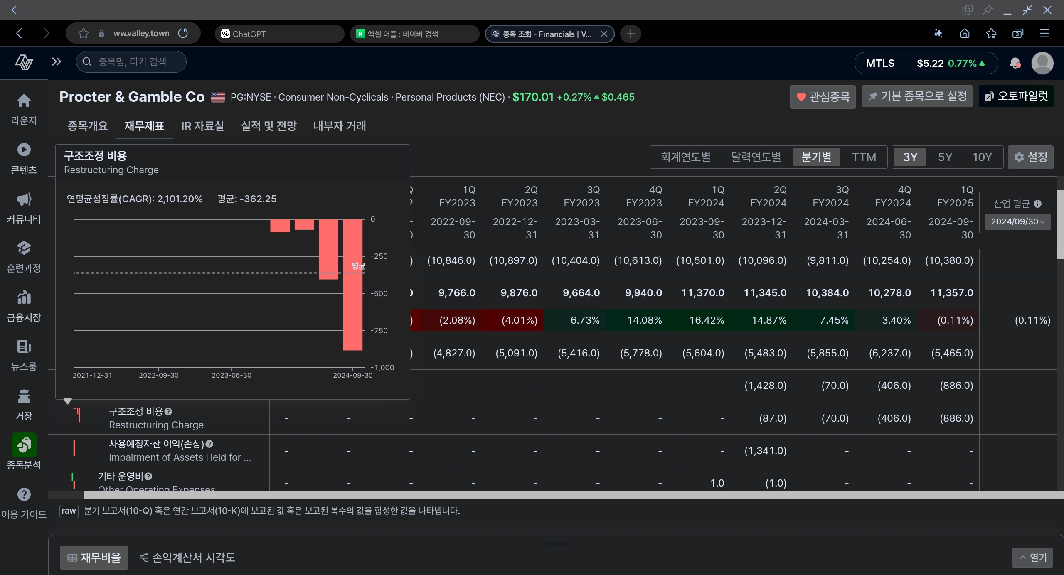This screenshot has height=575, width=1064.
Task: Select the 분기별 period option
Action: click(x=816, y=157)
